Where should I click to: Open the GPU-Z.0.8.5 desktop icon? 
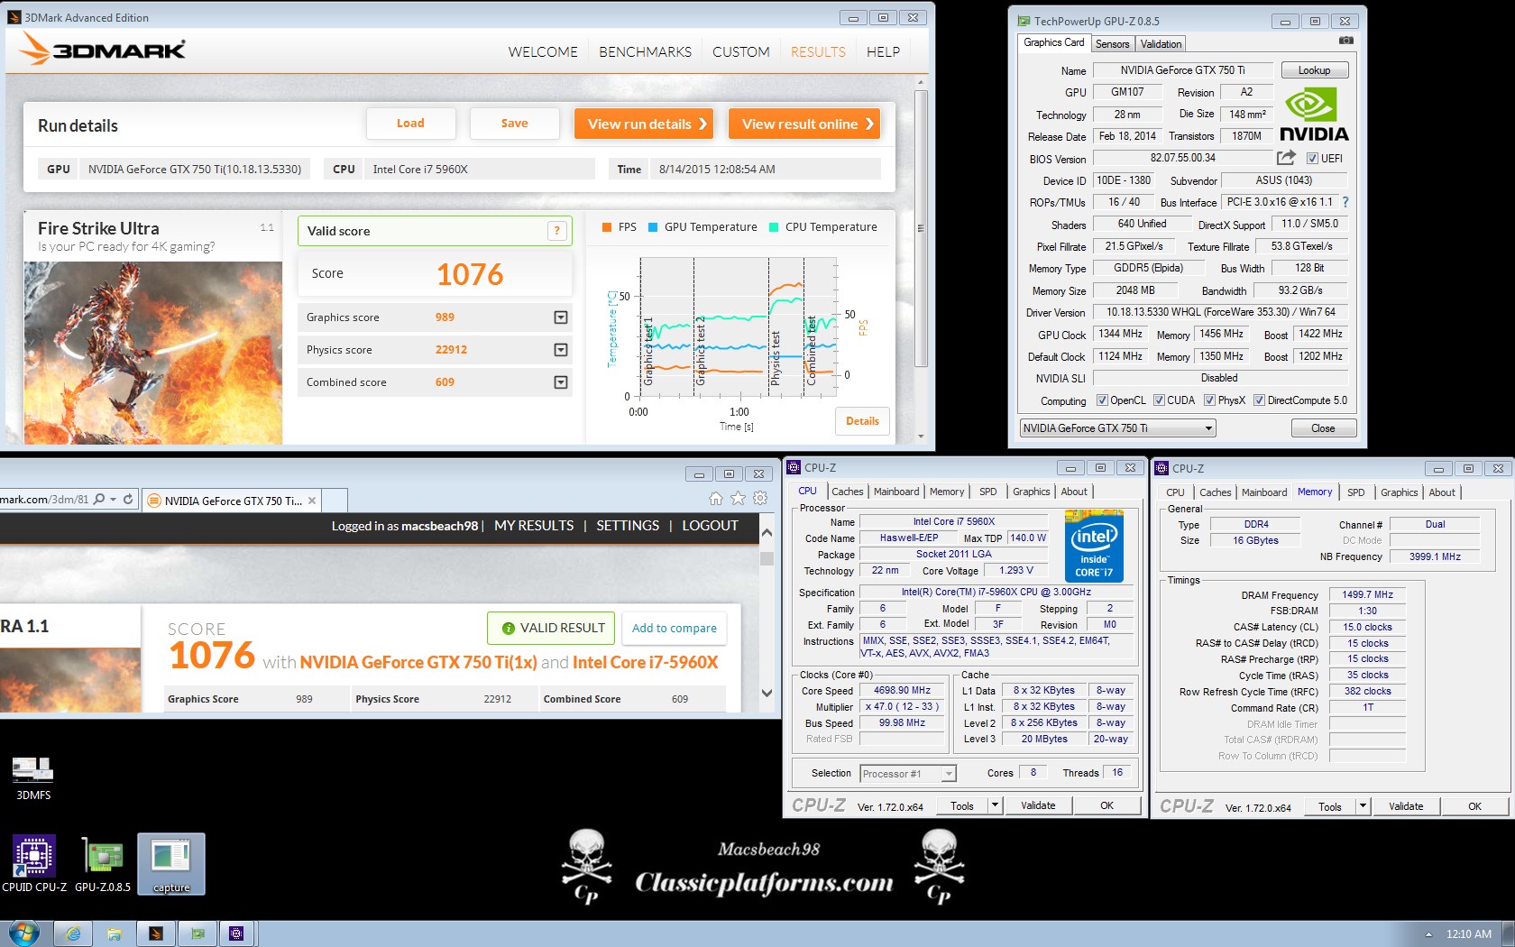tap(103, 864)
